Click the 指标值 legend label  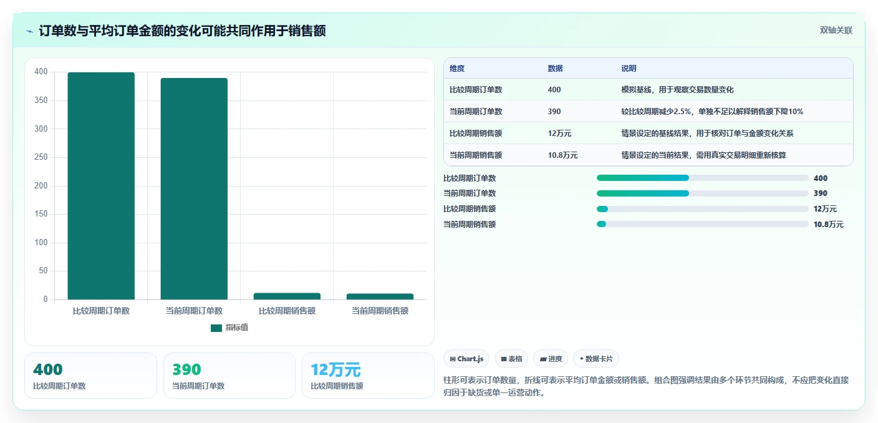pyautogui.click(x=237, y=328)
